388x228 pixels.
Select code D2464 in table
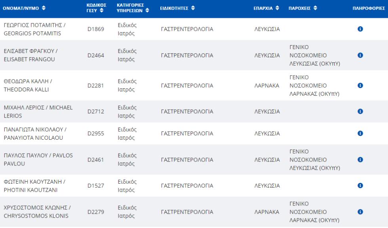[96, 55]
